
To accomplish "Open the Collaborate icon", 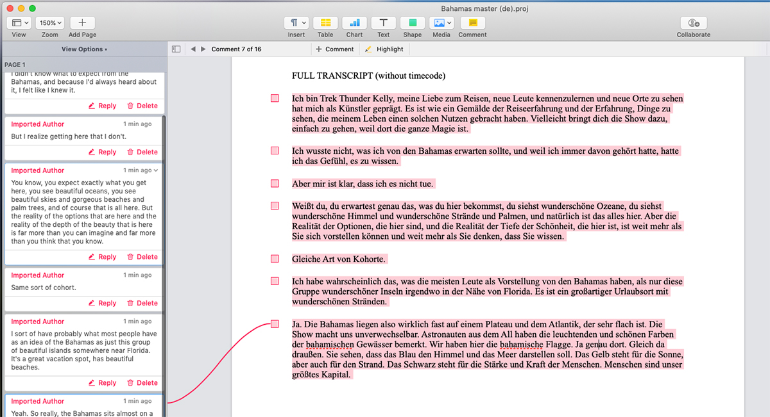I will 694,22.
